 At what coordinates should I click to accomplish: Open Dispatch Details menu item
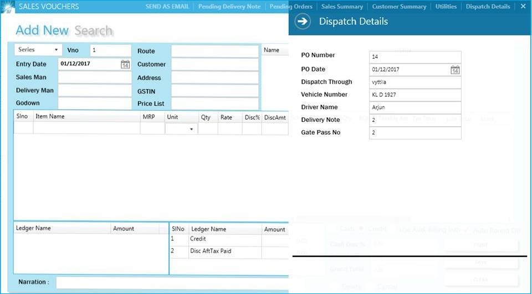pyautogui.click(x=488, y=7)
